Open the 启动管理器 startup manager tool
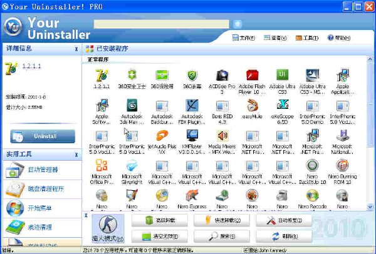Image resolution: width=376 pixels, height=254 pixels. (x=42, y=170)
